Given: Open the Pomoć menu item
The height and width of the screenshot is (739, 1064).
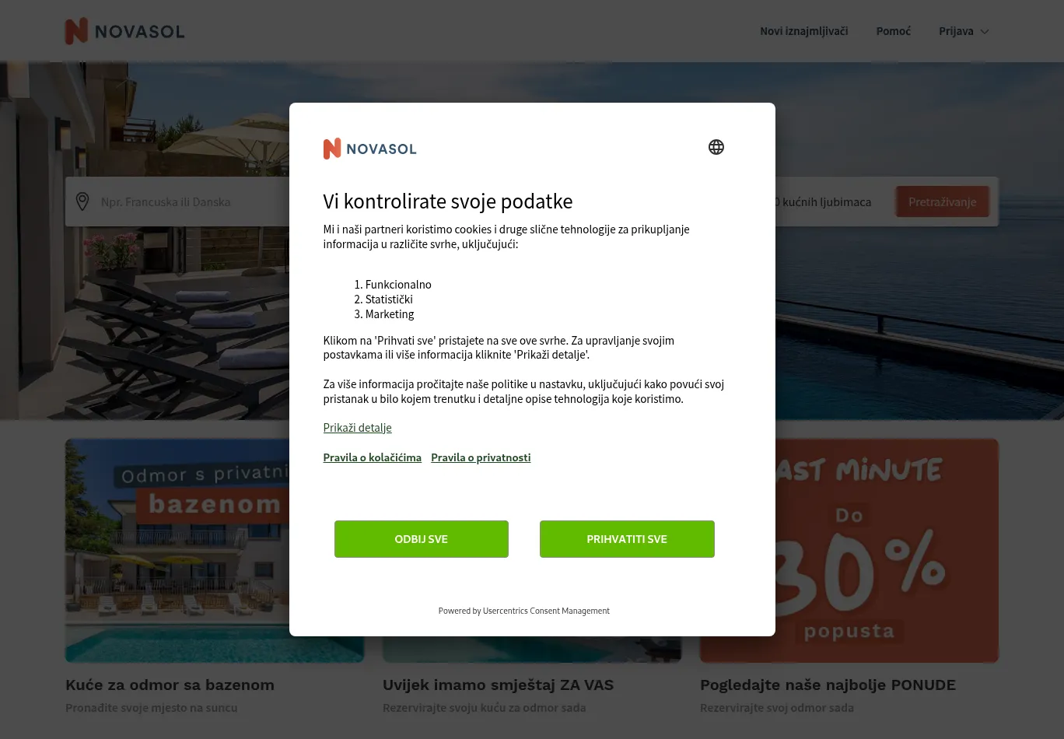Looking at the screenshot, I should click(893, 31).
